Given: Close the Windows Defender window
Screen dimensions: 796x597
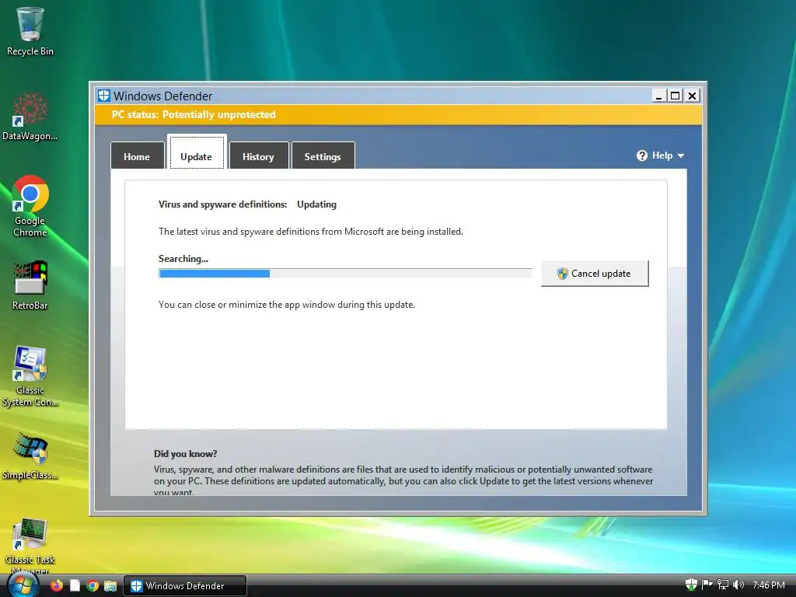Looking at the screenshot, I should (x=692, y=96).
